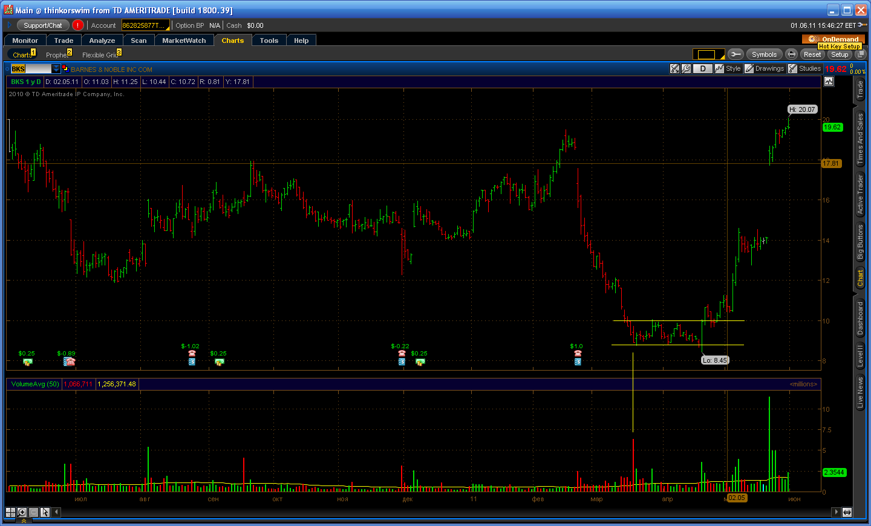Click the Reset button
This screenshot has height=526, width=871.
point(812,54)
